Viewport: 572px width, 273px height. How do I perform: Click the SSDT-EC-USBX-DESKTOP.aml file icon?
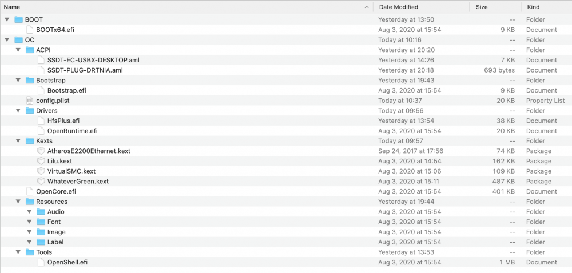[x=41, y=60]
